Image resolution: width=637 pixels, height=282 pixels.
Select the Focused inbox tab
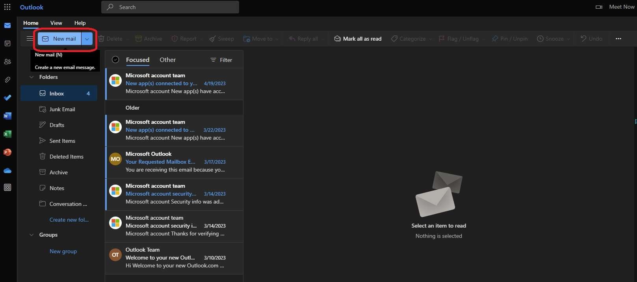pos(137,60)
